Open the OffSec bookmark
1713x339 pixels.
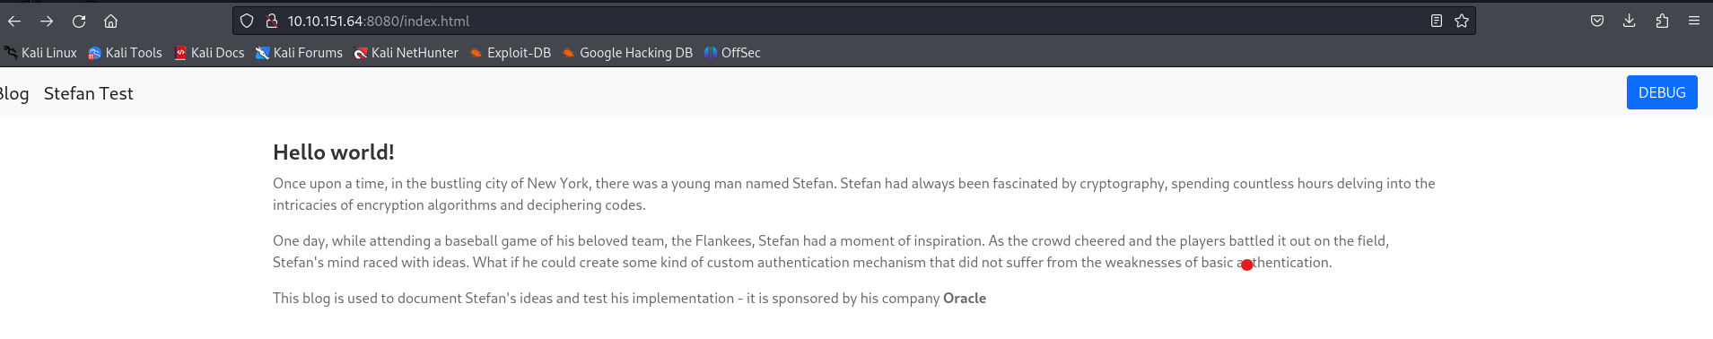click(x=732, y=53)
